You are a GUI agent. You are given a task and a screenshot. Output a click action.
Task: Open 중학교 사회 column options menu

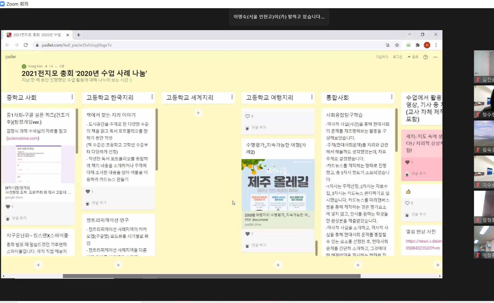point(72,97)
